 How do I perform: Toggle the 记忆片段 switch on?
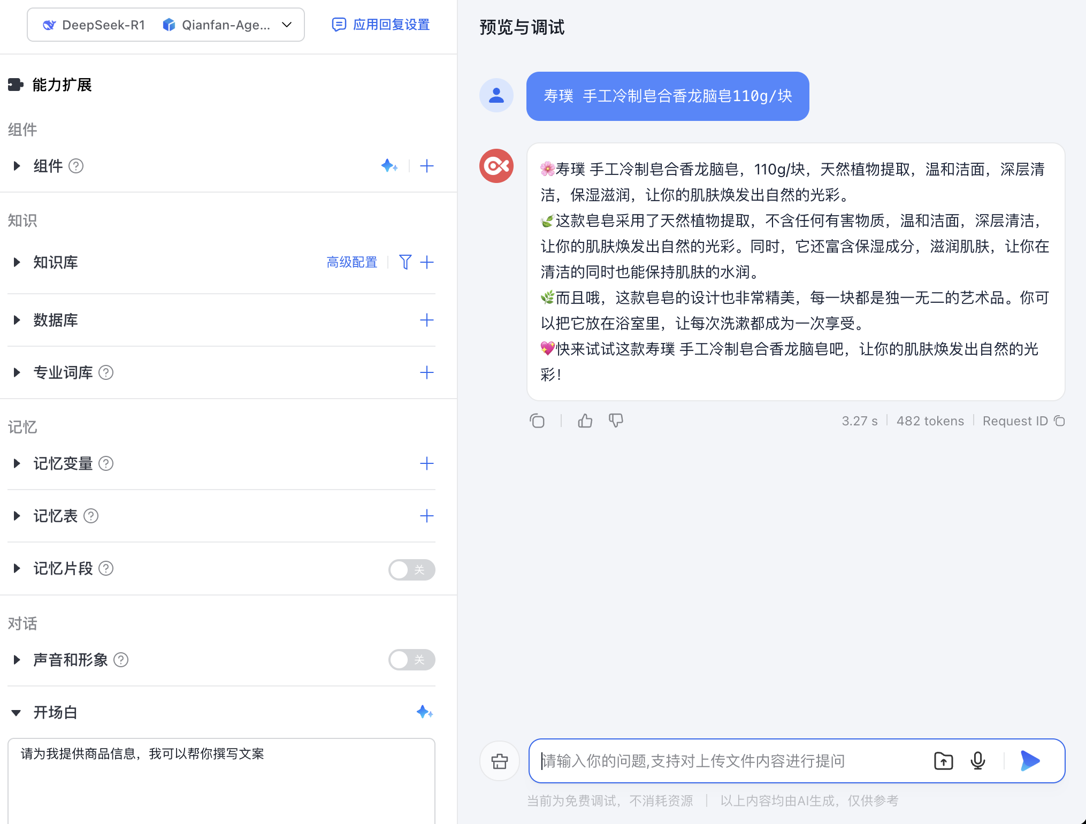pyautogui.click(x=411, y=570)
